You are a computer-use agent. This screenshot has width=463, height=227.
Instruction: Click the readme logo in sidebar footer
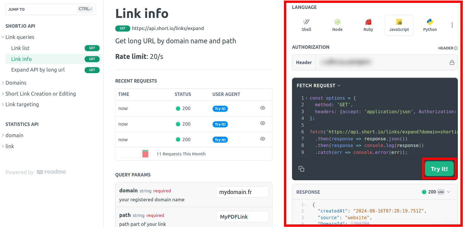[51, 172]
